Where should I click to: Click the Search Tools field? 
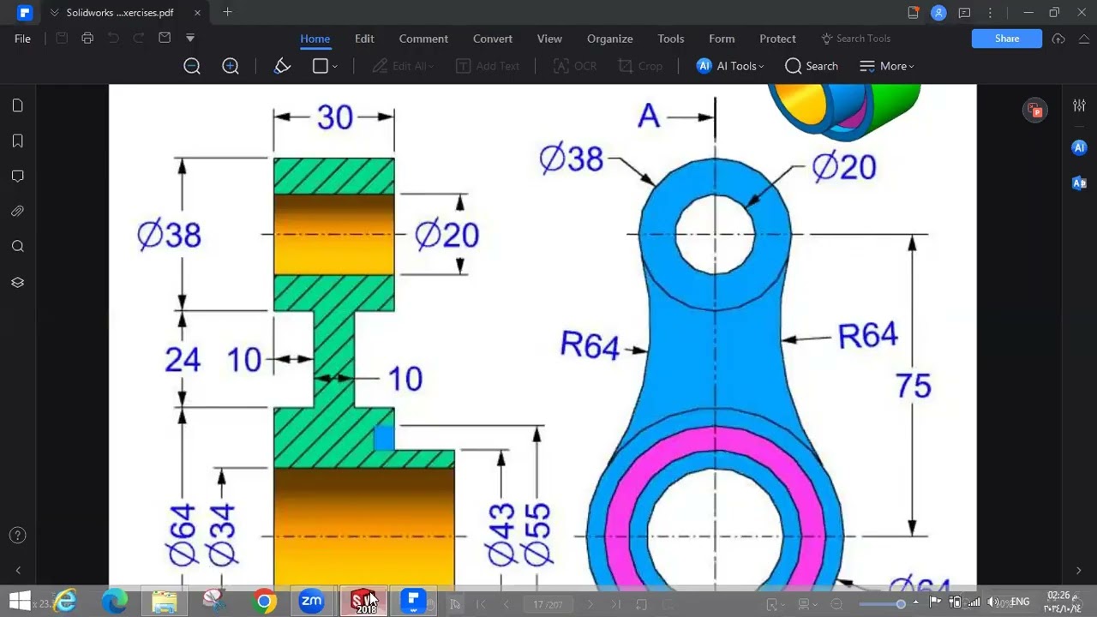(x=856, y=39)
